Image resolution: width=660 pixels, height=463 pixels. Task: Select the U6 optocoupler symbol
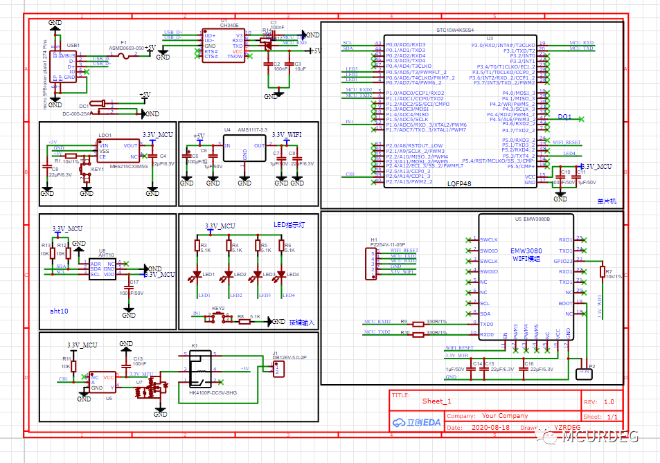point(102,382)
